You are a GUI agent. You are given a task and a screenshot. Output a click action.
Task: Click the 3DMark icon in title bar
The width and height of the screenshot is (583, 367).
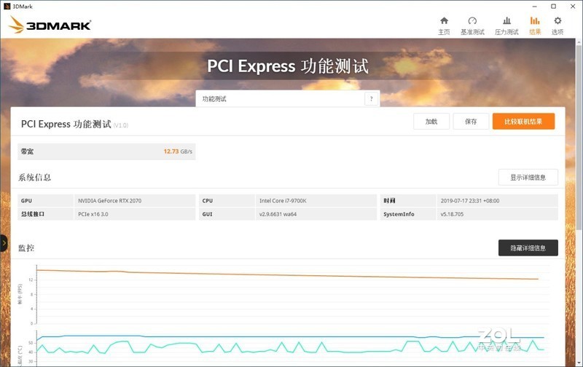pyautogui.click(x=7, y=7)
